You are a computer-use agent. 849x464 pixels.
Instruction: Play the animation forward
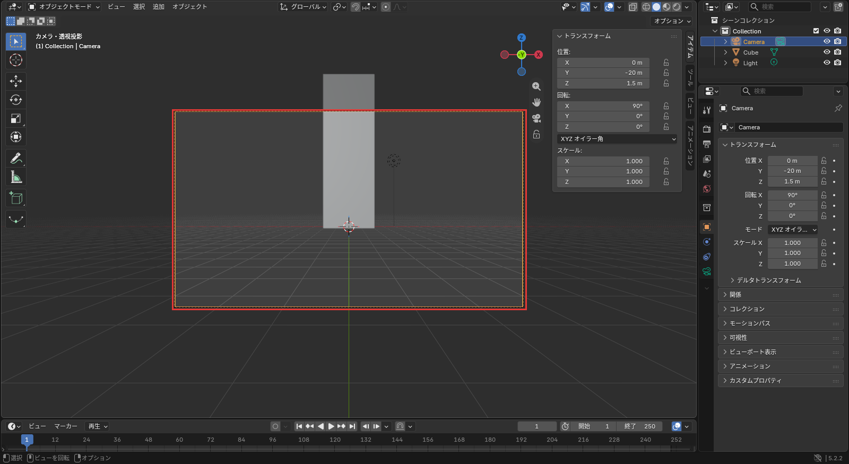pos(331,426)
